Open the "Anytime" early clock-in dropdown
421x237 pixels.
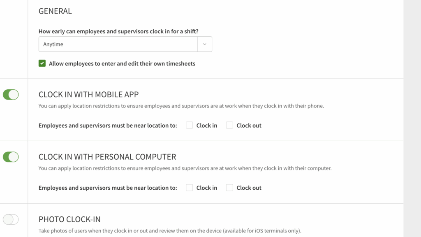click(x=118, y=44)
